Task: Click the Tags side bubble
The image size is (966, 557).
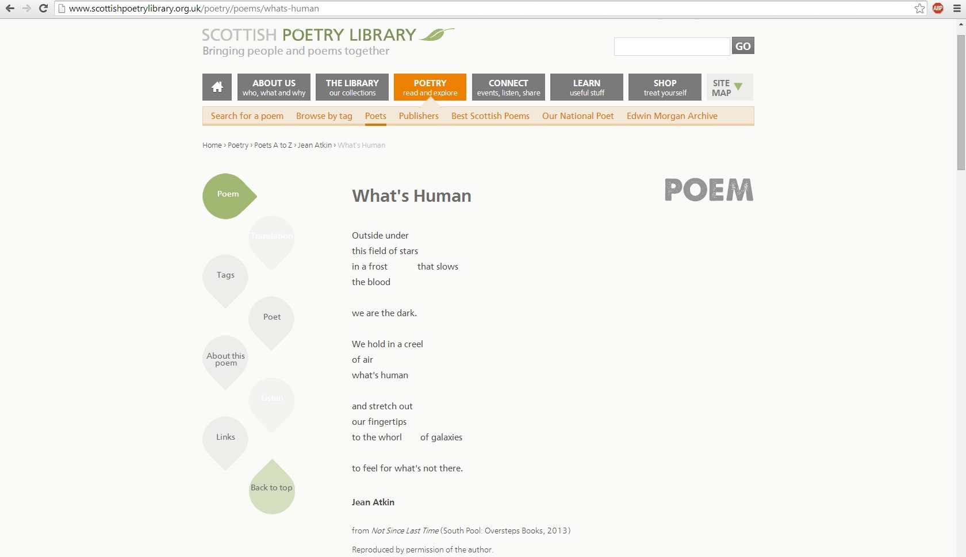Action: 225,275
